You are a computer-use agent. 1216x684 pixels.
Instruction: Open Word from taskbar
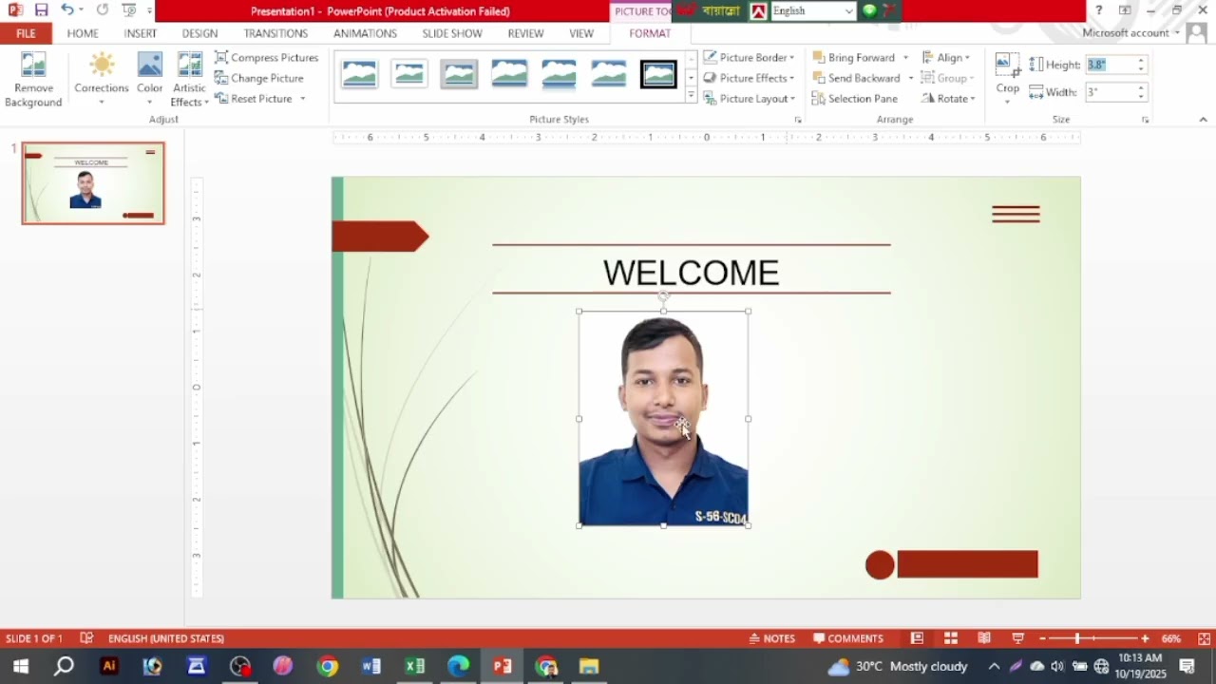(x=370, y=666)
